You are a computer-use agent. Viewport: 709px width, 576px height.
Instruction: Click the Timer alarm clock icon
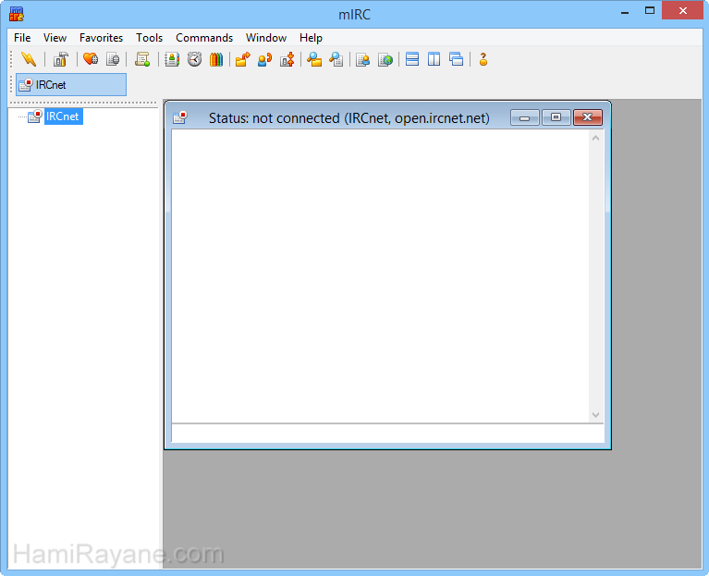click(x=194, y=59)
